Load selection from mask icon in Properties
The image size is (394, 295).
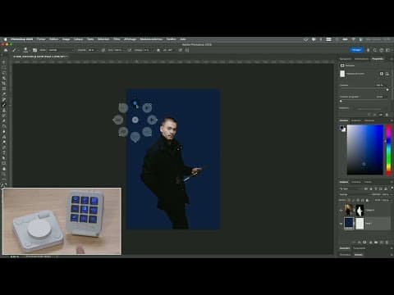point(369,115)
